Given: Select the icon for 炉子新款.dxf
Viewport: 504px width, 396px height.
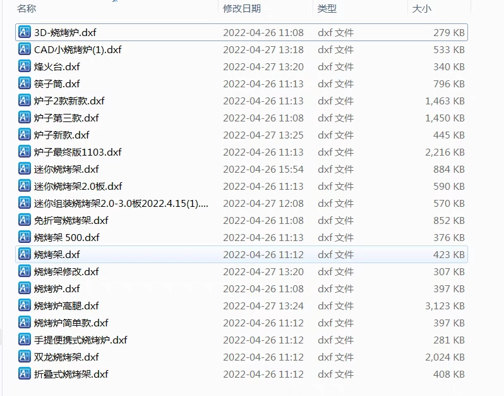Looking at the screenshot, I should pyautogui.click(x=25, y=135).
